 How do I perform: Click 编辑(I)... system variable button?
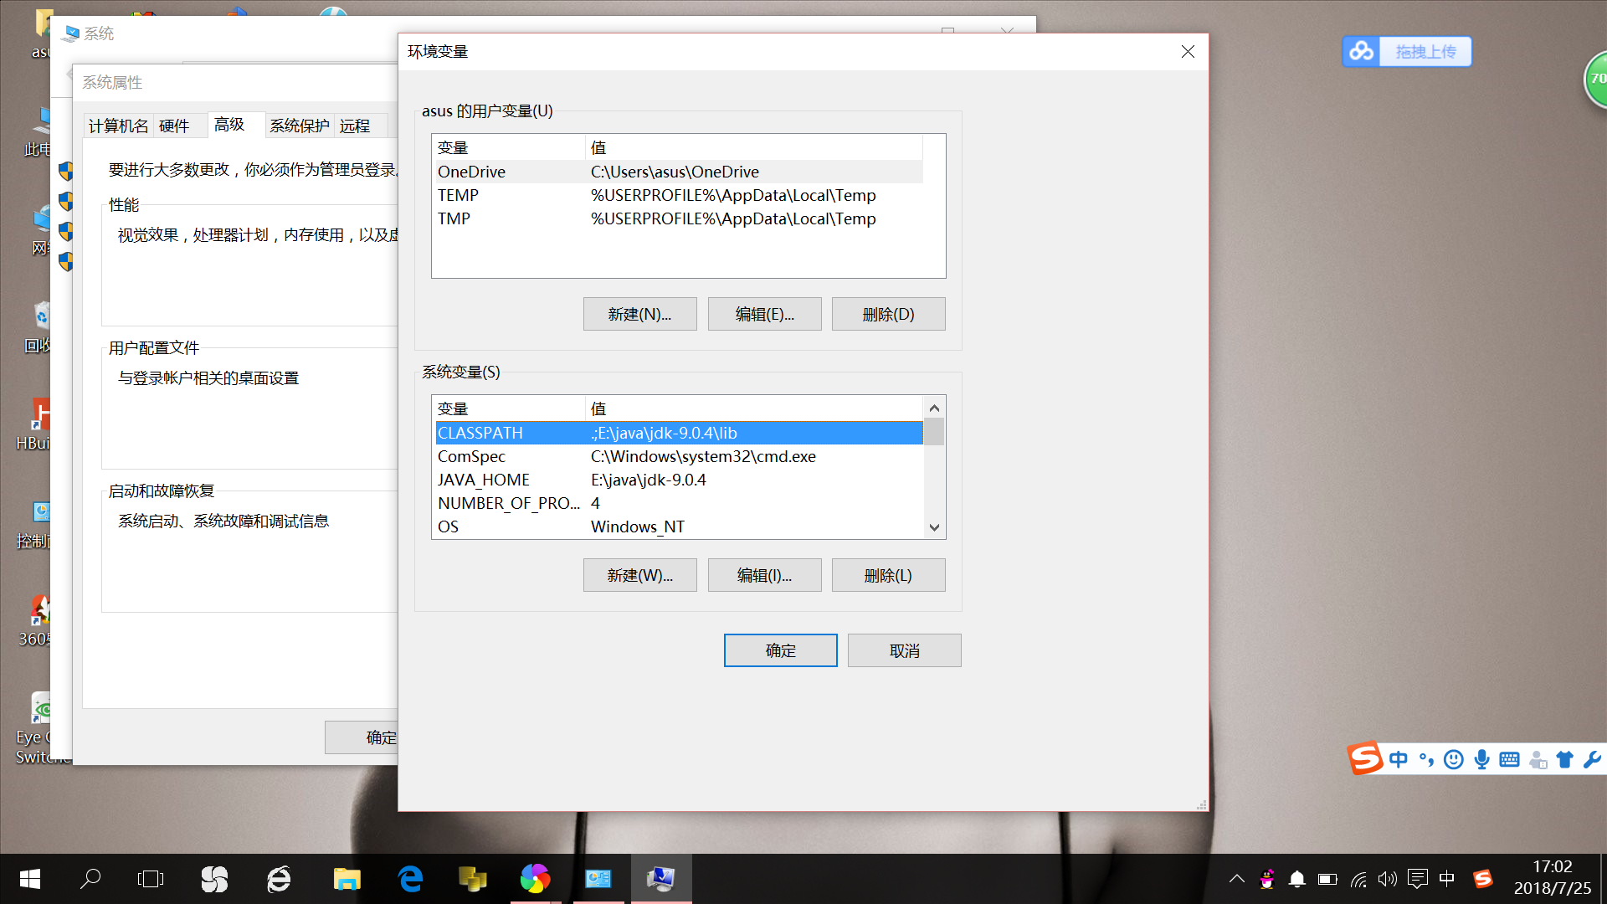tap(764, 575)
